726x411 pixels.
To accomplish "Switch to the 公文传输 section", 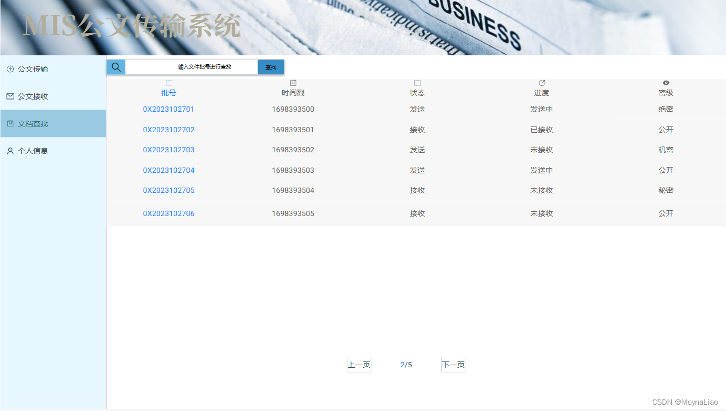I will (x=31, y=68).
